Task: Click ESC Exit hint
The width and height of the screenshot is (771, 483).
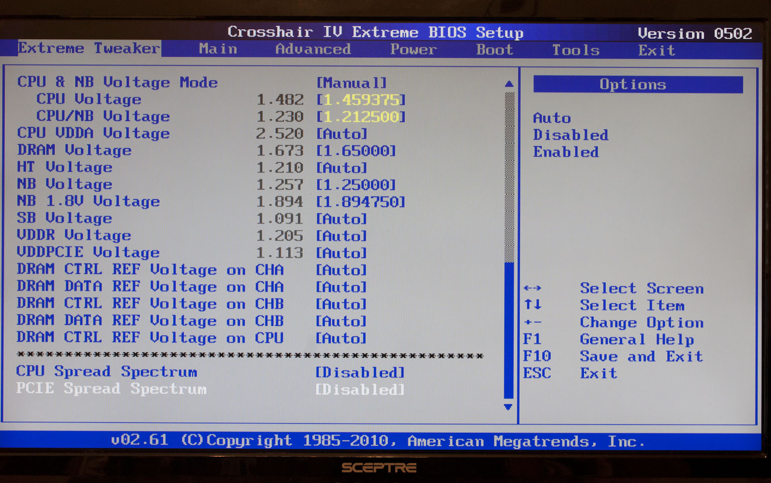Action: tap(570, 374)
